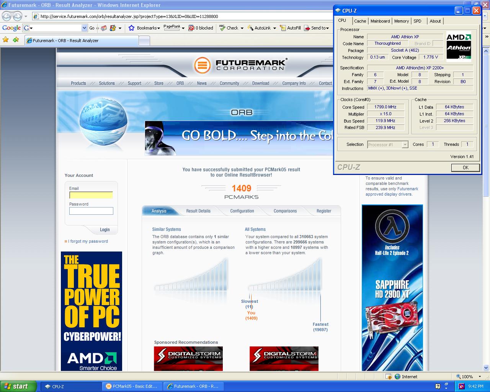The image size is (490, 392).
Task: Open the Bookmarks star menu
Action: [x=144, y=28]
